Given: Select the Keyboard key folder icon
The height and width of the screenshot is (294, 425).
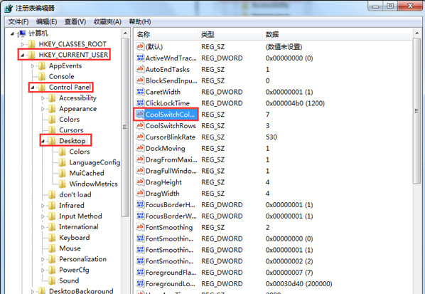Looking at the screenshot, I should 52,238.
